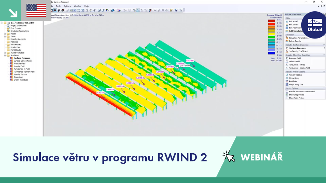
Task: Select Surface Cp Coefficient in right panel
Action: click(x=298, y=51)
